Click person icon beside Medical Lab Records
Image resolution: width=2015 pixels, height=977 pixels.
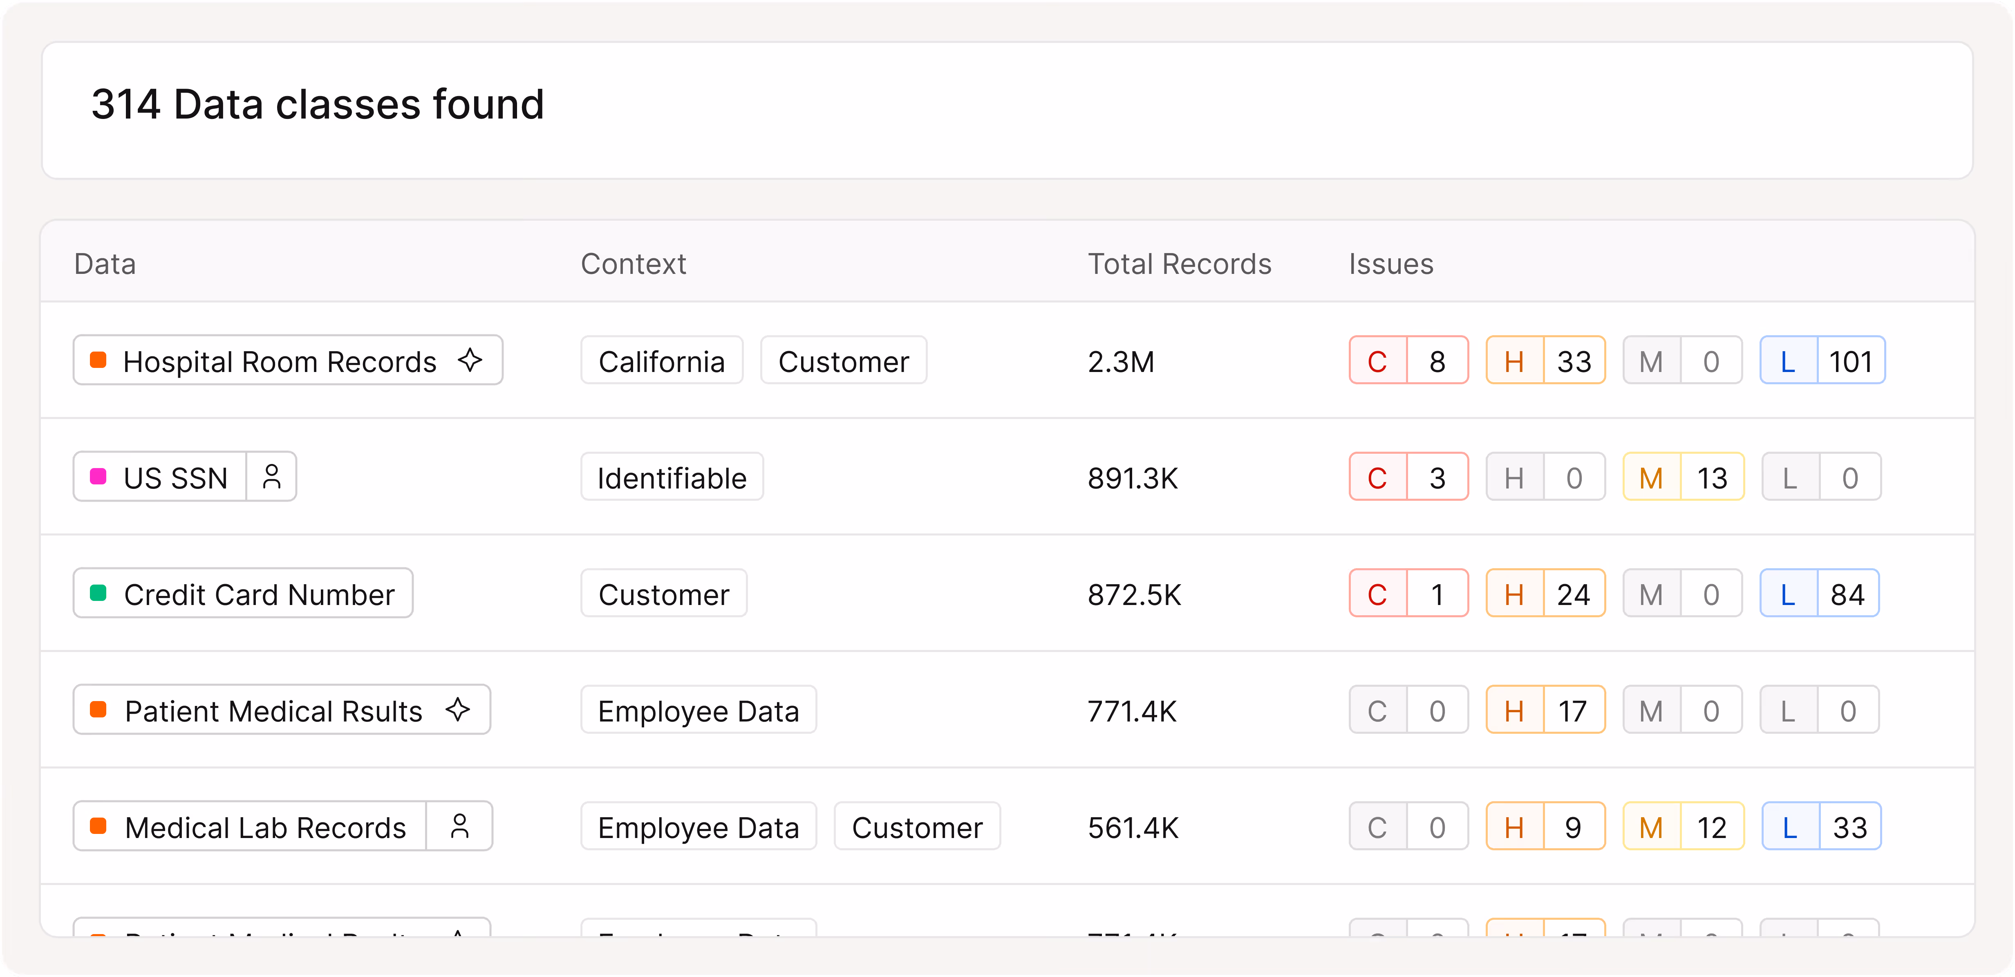click(x=460, y=827)
